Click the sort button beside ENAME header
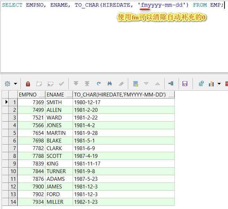Screen dimensions: 228x209 (70, 95)
